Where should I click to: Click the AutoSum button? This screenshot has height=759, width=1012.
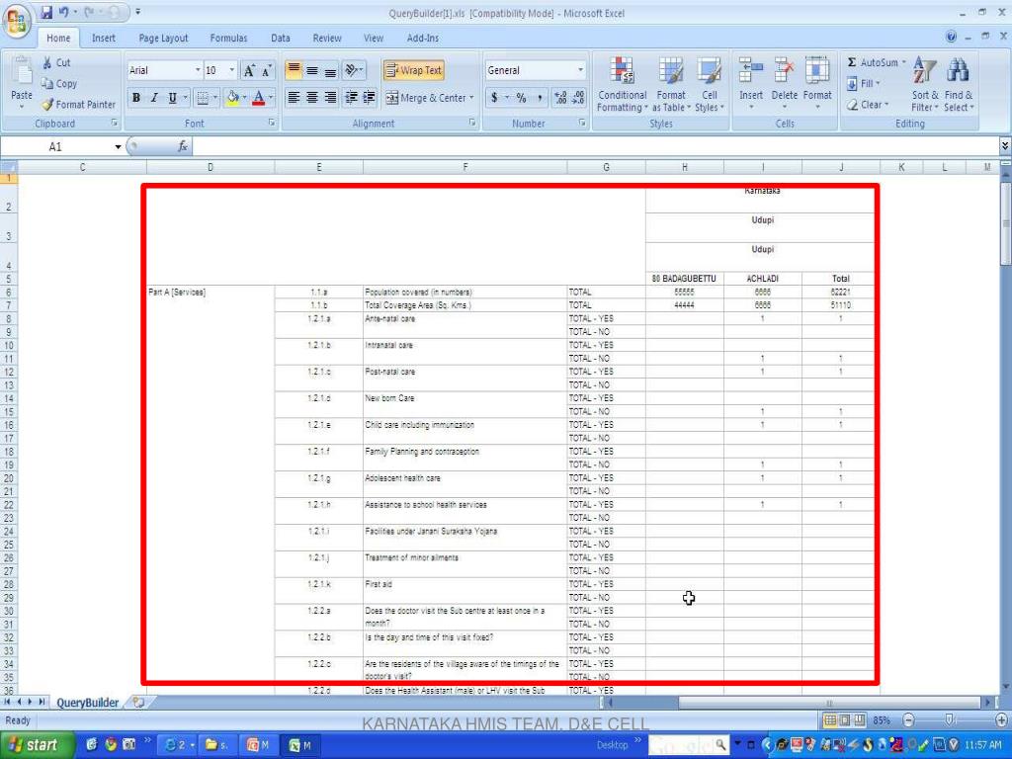873,63
